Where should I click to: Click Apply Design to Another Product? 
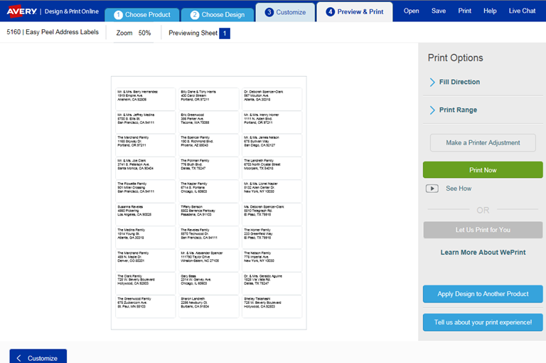[483, 294]
